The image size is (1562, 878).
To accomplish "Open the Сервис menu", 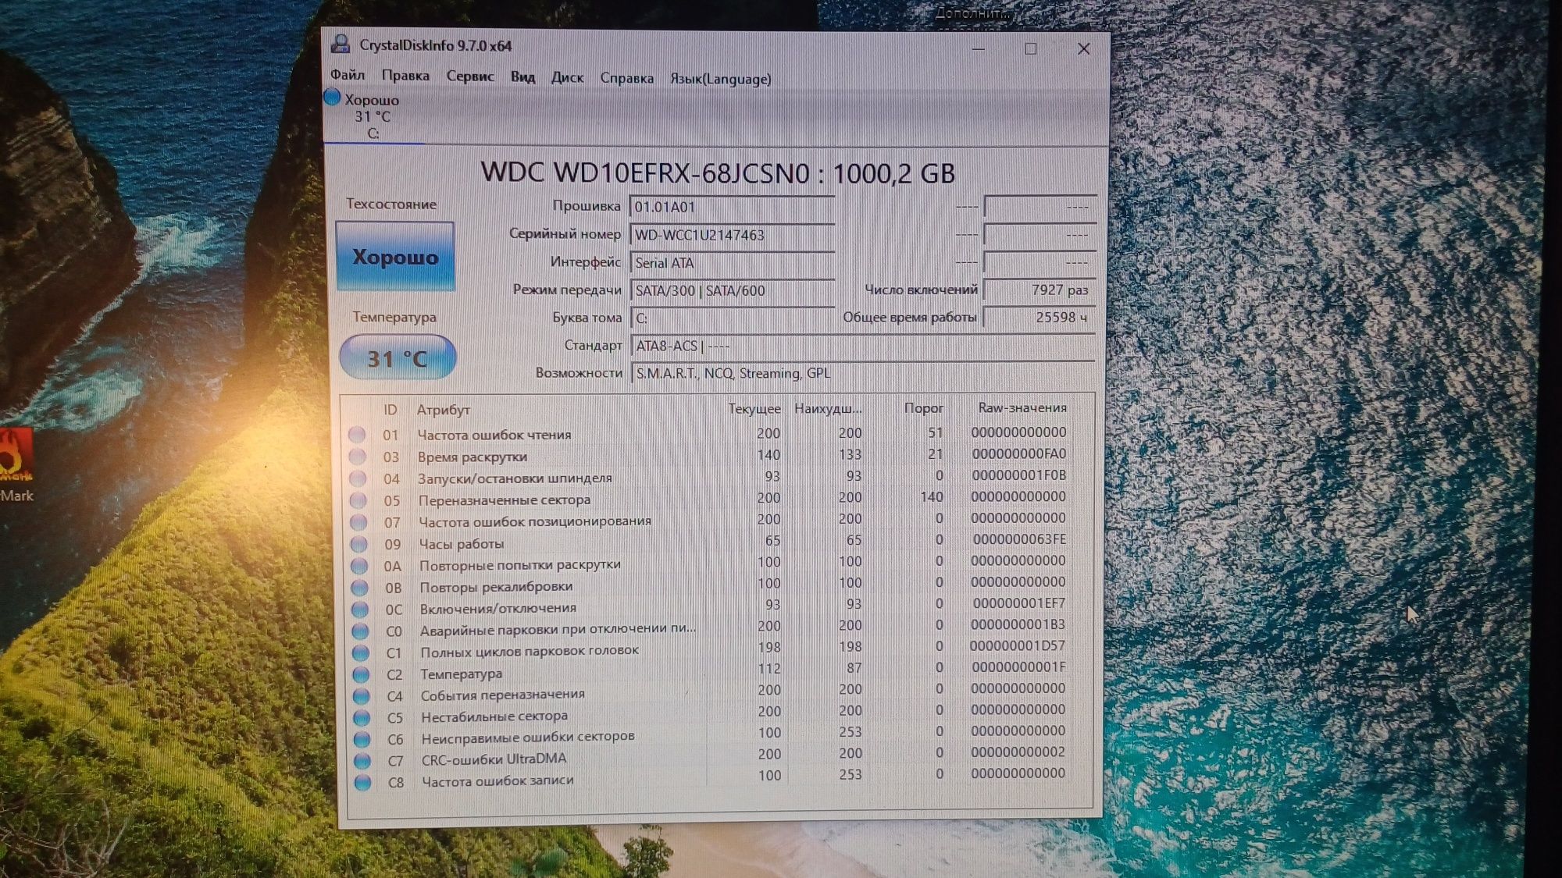I will pos(470,76).
